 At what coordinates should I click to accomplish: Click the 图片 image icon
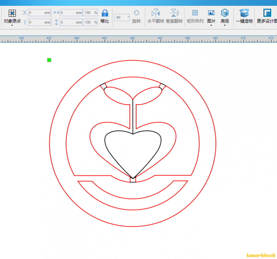pyautogui.click(x=211, y=13)
